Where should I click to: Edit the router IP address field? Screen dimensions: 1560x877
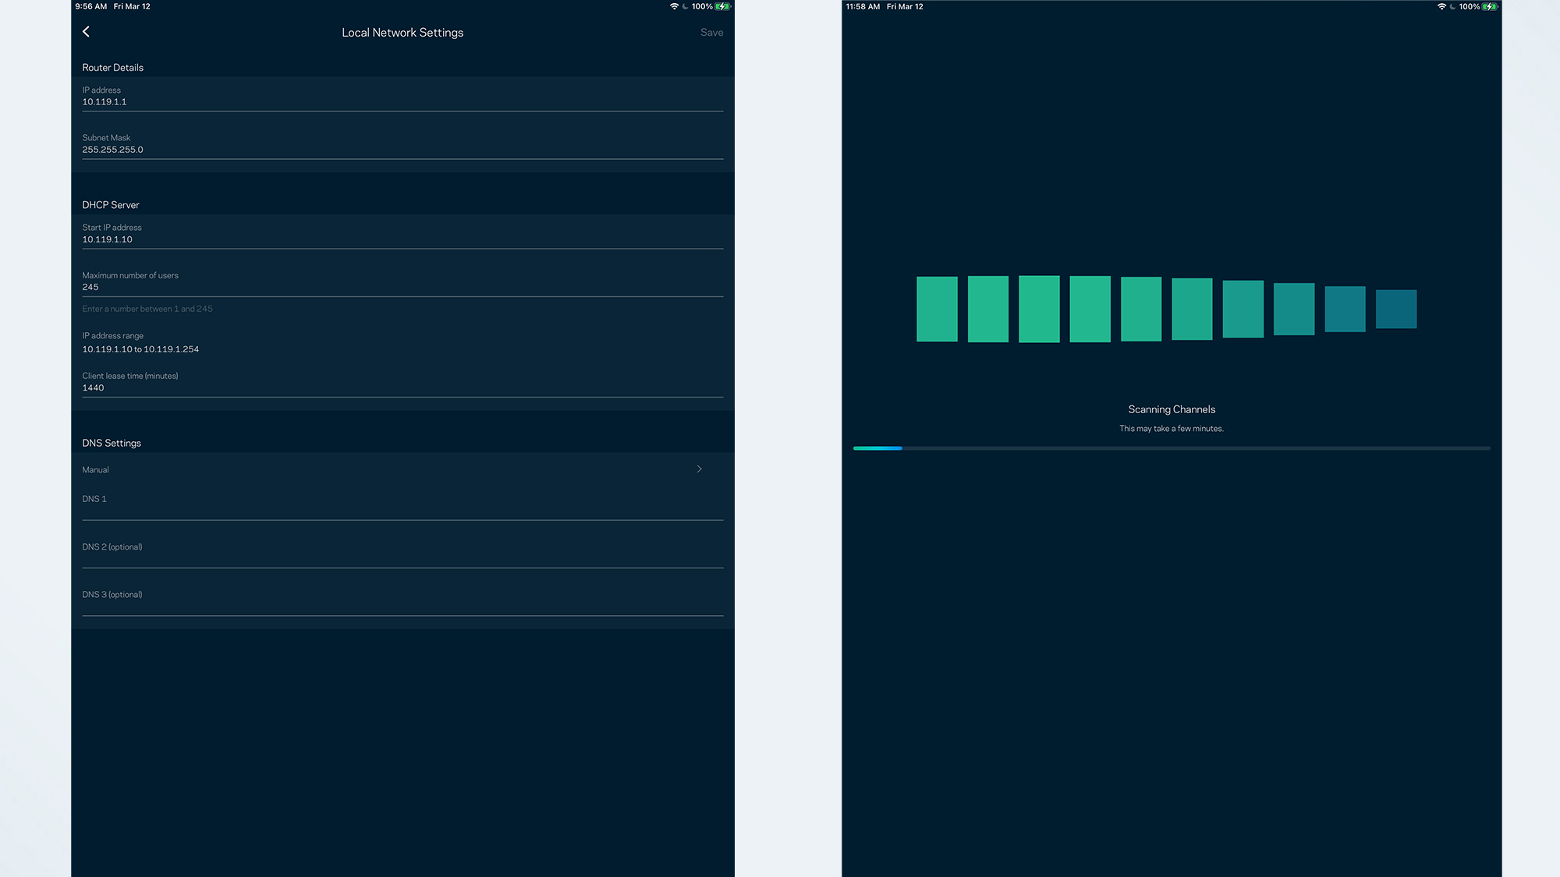[x=402, y=97]
